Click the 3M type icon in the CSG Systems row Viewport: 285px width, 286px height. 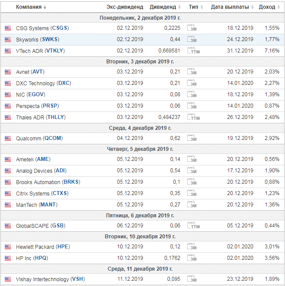pyautogui.click(x=192, y=28)
